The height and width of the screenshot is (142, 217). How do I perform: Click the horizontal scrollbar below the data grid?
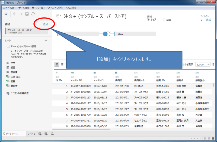click(x=81, y=129)
